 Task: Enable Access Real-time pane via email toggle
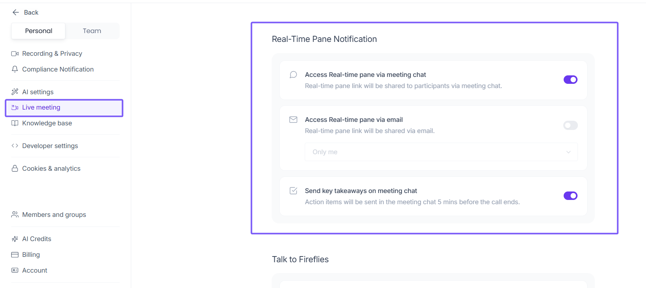[x=570, y=125]
